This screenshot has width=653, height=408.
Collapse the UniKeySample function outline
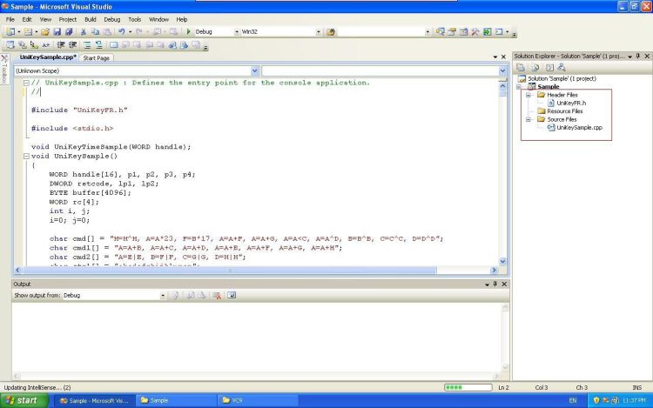[26, 157]
